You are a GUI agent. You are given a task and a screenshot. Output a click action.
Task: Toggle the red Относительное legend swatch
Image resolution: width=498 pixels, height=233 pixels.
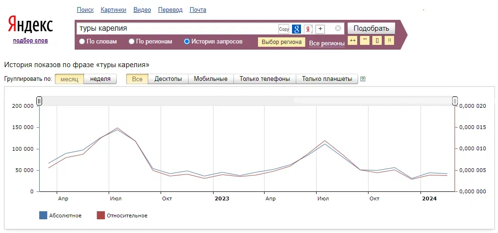101,216
